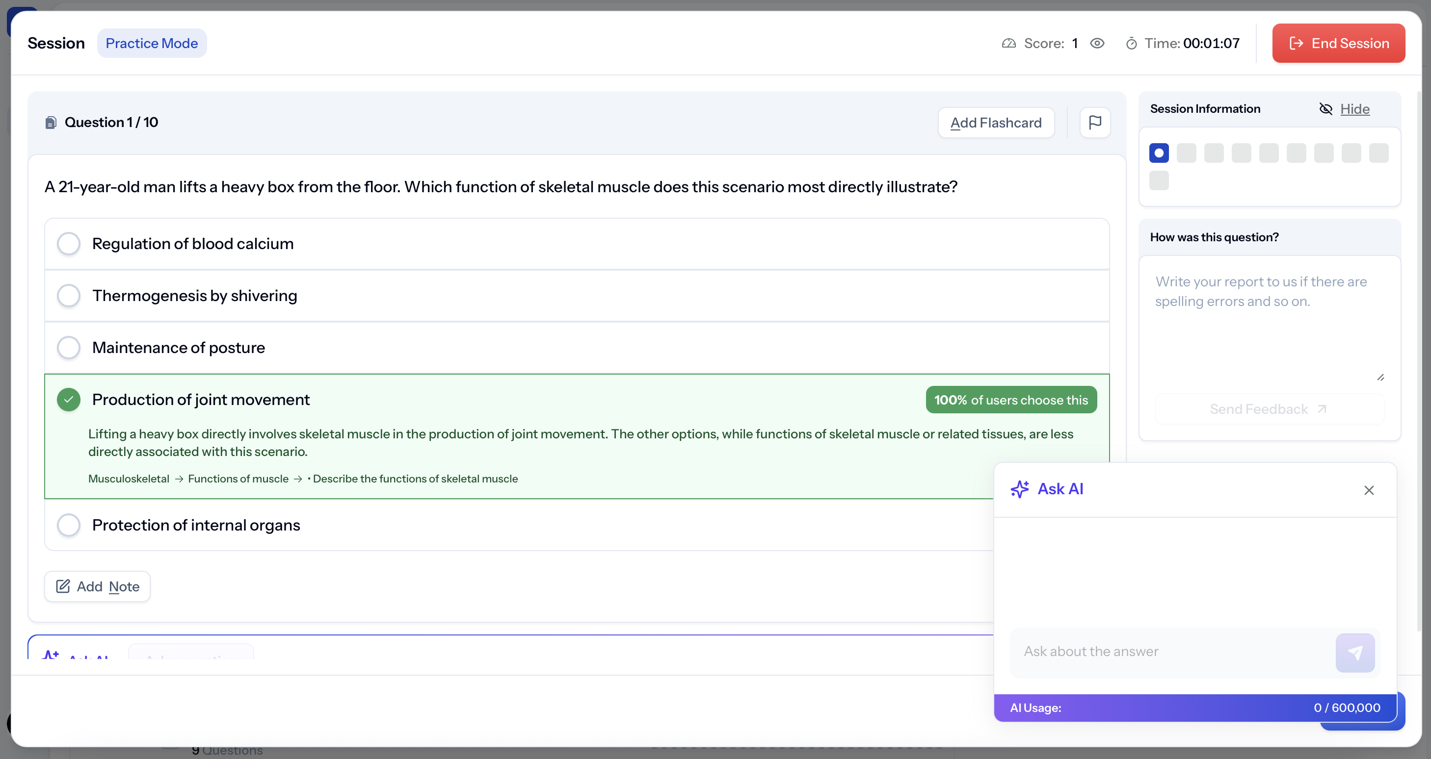The height and width of the screenshot is (759, 1431).
Task: Toggle score visibility eye icon
Action: (x=1097, y=43)
